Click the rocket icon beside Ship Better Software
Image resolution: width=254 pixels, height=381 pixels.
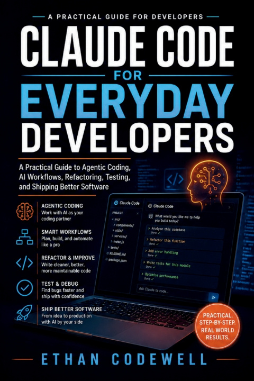point(24,312)
